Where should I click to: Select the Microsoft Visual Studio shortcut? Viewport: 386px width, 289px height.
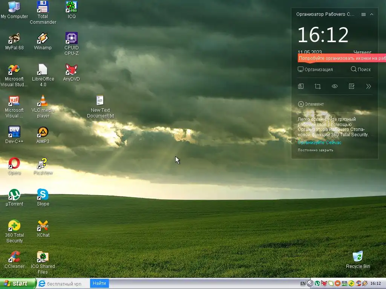14,75
